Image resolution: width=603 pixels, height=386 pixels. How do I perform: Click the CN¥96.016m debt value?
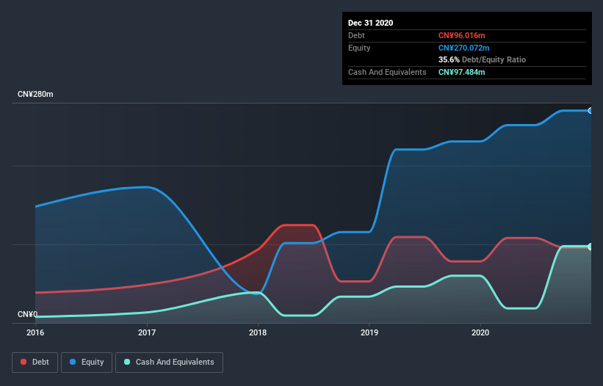coord(461,35)
